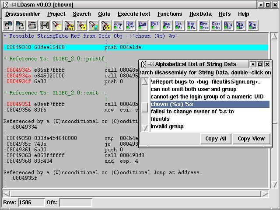Select 'fileutils' string entry
The height and width of the screenshot is (210, 280).
tap(210, 119)
